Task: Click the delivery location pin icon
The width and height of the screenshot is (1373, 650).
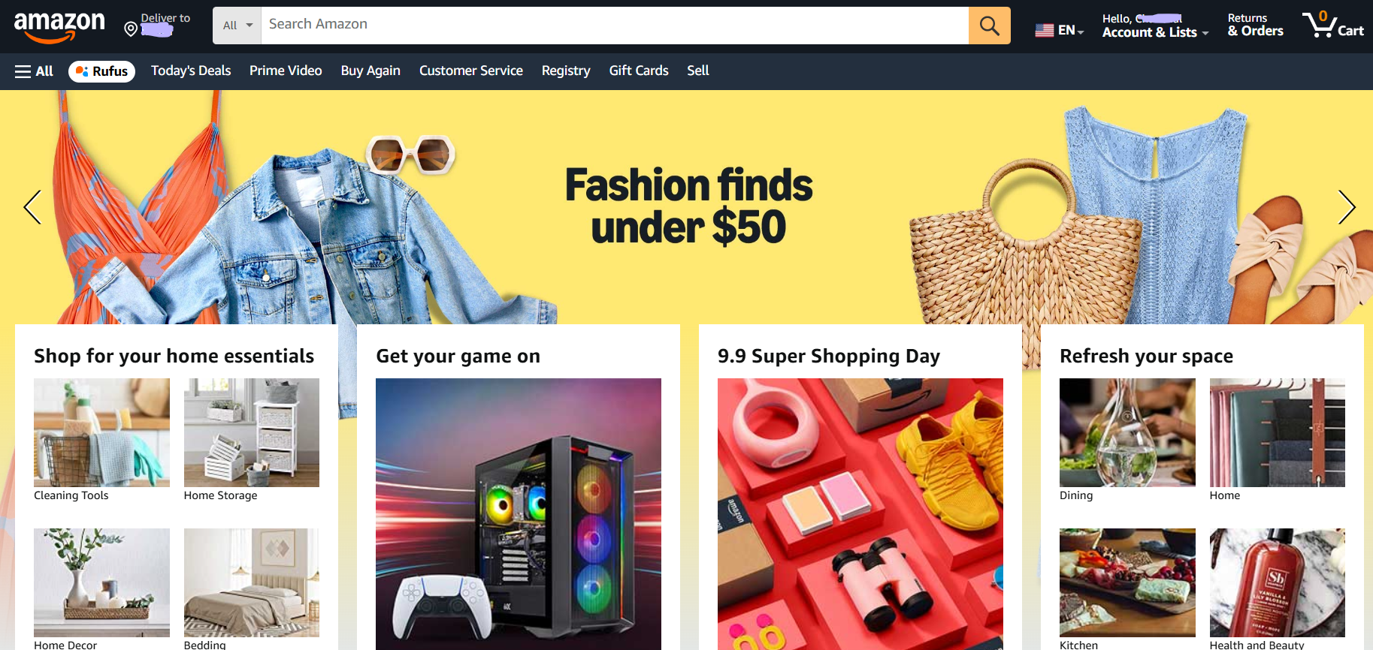Action: pyautogui.click(x=131, y=29)
